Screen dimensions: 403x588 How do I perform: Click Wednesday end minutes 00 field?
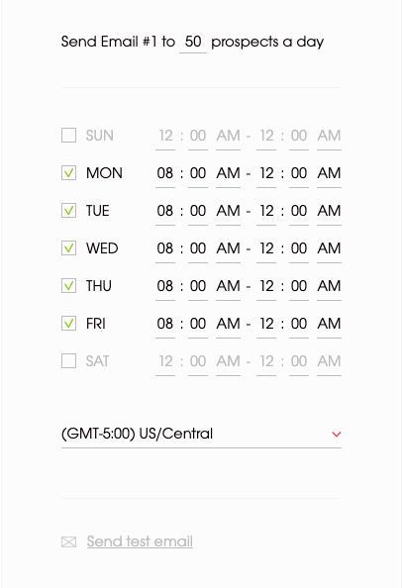point(299,248)
